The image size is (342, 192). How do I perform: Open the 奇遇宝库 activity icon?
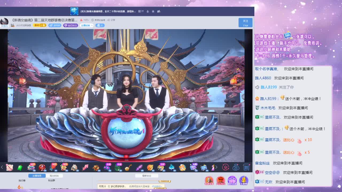(209, 181)
